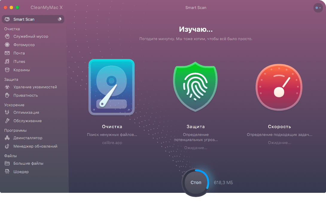Click the red speedometer Скорость icon
This screenshot has width=326, height=206.
click(279, 87)
